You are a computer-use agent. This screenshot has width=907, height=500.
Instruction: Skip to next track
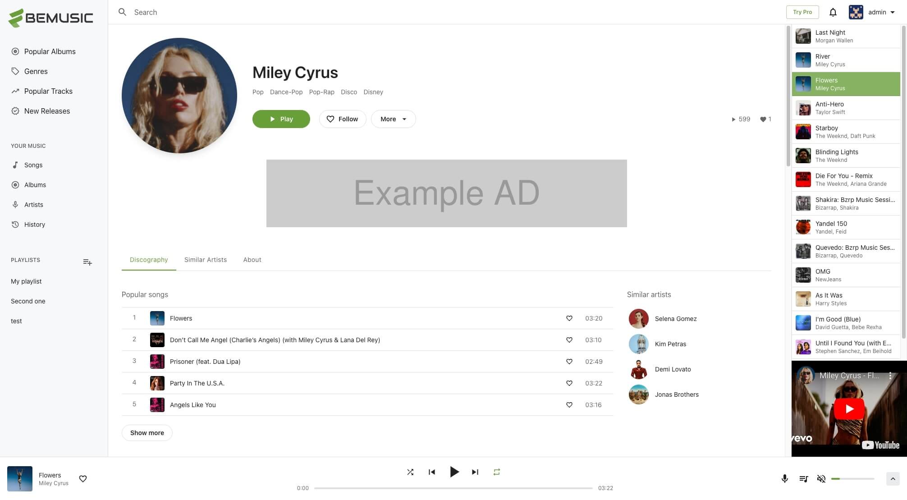coord(475,472)
